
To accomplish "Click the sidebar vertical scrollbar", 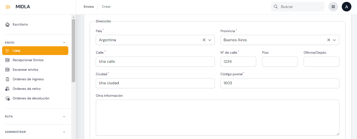I will coord(74,50).
